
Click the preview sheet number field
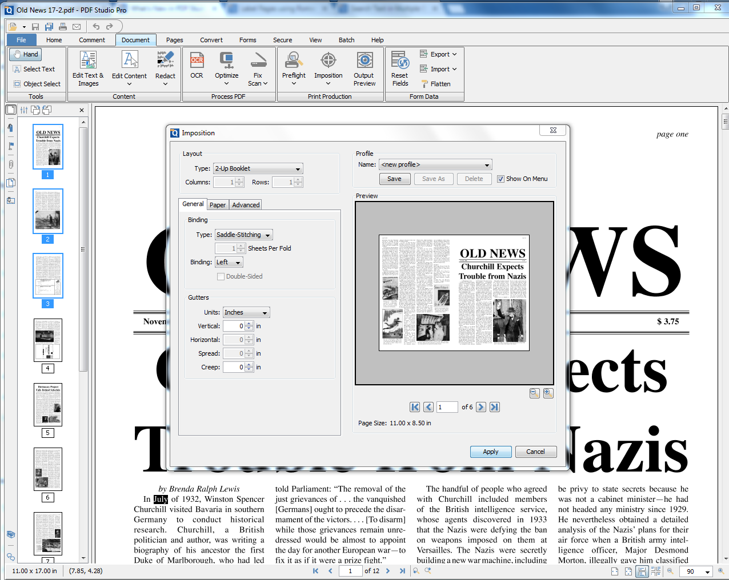point(447,407)
